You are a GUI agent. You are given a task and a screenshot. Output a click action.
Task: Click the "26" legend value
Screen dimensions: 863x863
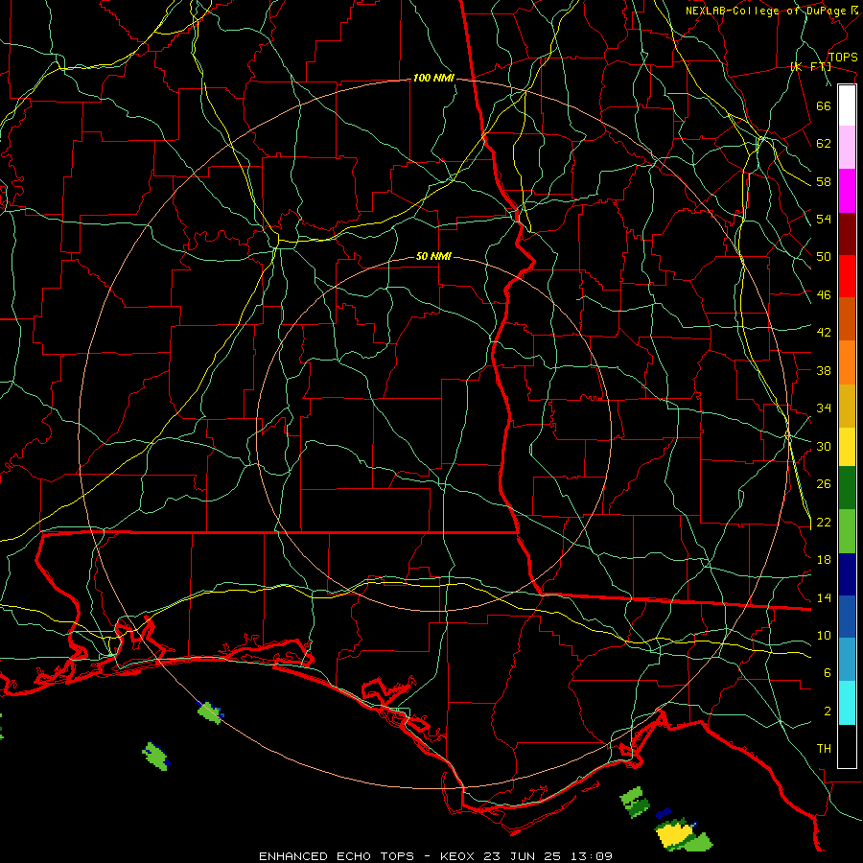(824, 484)
